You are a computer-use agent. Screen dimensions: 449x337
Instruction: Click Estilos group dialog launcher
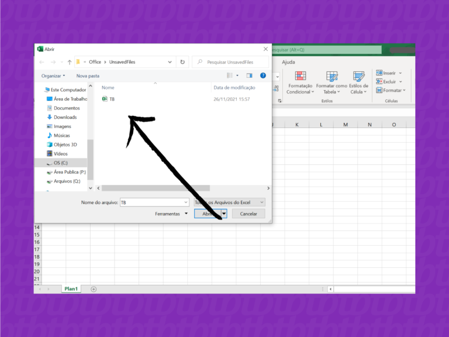pos(279,101)
